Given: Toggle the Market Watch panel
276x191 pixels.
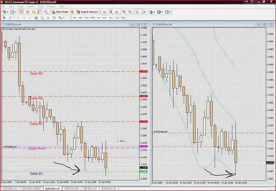Looking at the screenshot, I should (22, 12).
